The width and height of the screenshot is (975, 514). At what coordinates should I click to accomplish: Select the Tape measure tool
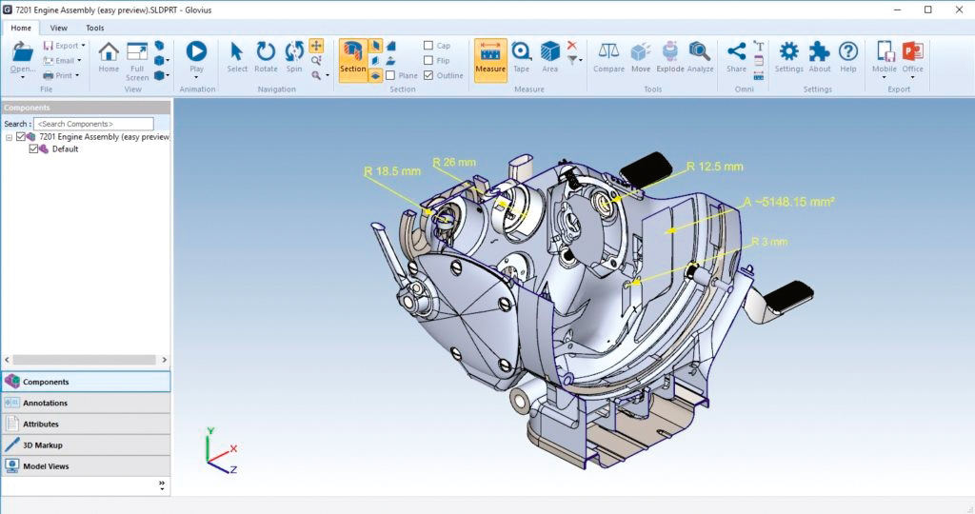[x=521, y=57]
